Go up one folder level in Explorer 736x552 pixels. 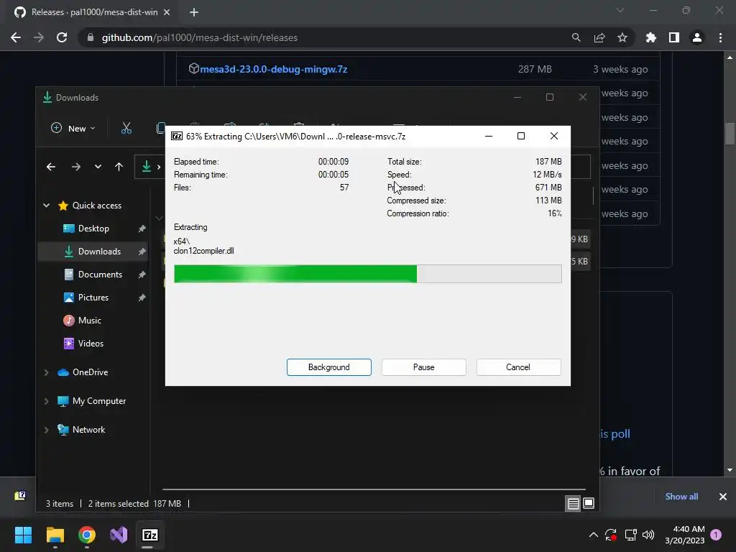119,167
